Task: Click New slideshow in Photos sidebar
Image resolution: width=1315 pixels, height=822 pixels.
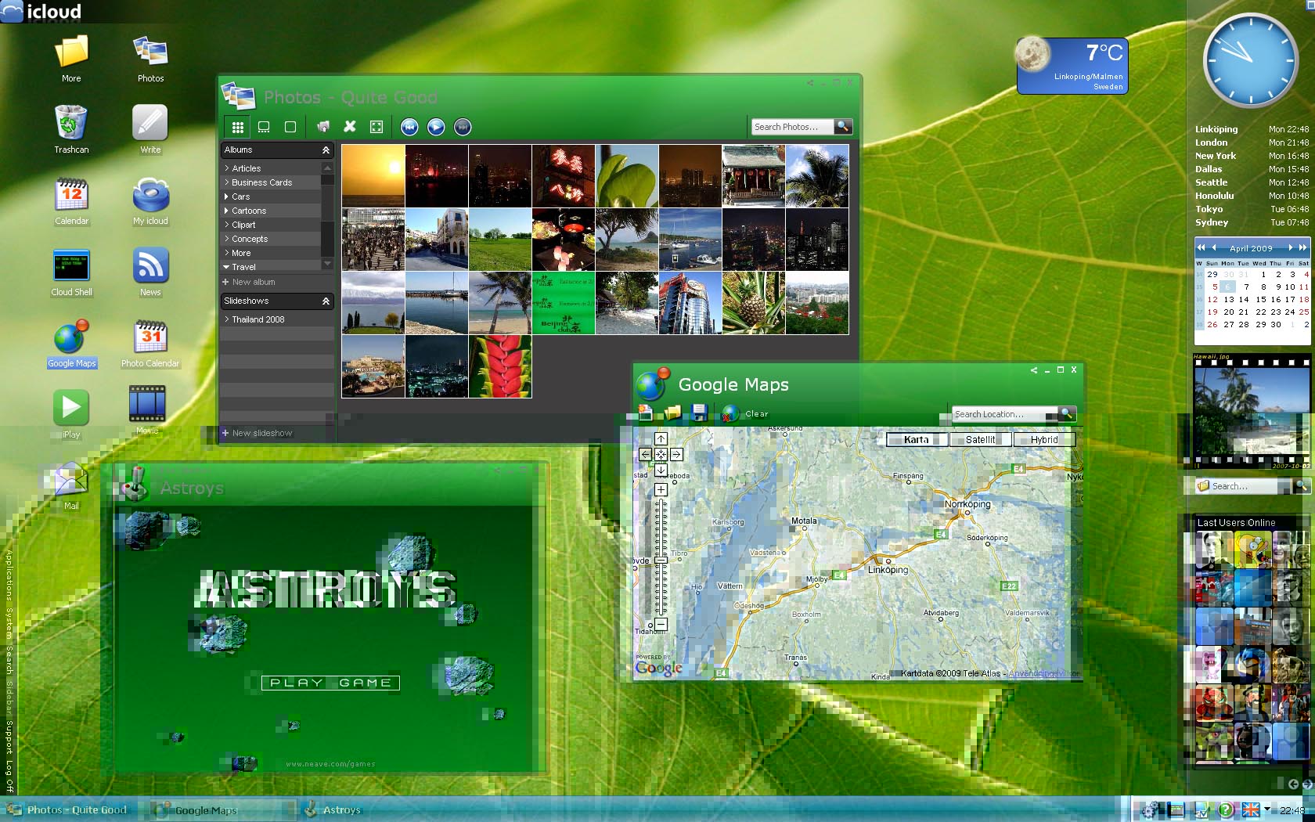Action: [x=258, y=433]
